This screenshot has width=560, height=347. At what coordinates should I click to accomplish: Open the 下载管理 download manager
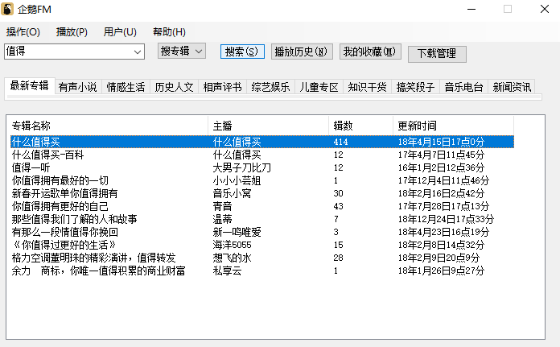tap(437, 54)
